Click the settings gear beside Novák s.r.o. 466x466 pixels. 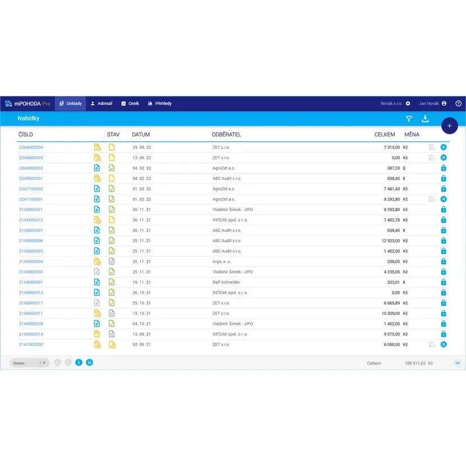[408, 103]
